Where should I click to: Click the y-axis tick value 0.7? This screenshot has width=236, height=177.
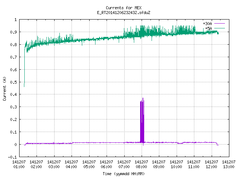(x=13, y=57)
